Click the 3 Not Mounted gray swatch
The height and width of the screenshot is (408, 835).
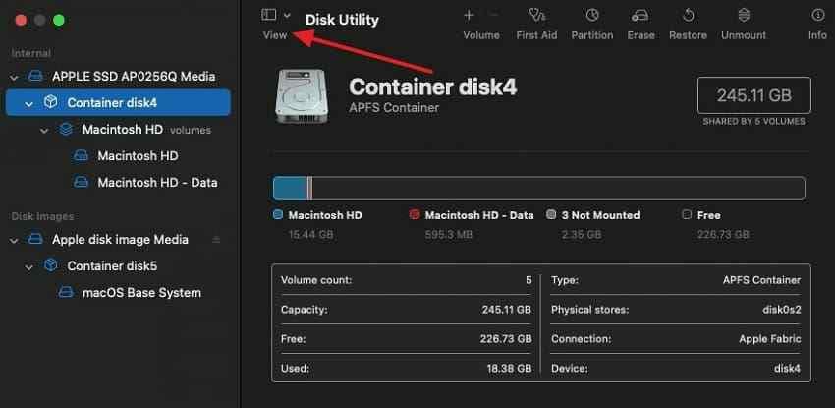551,214
